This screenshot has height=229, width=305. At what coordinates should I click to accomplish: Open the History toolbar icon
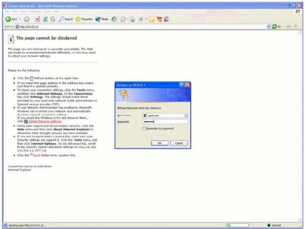[x=114, y=19]
